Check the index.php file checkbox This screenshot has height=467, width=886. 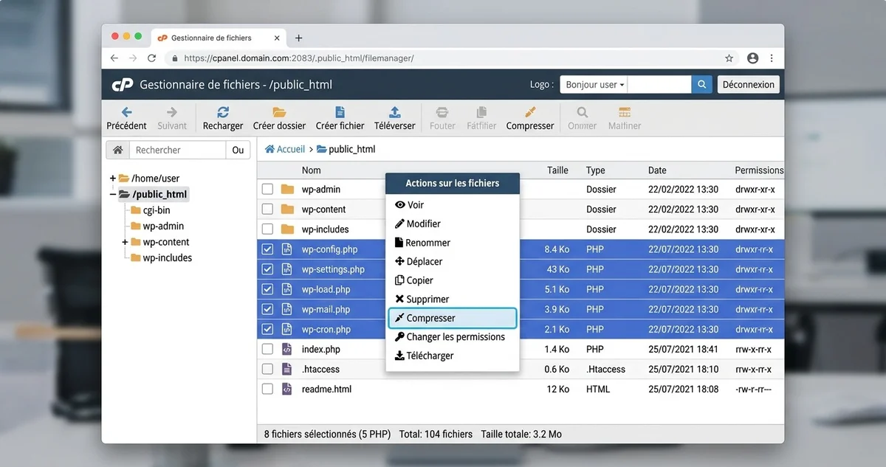pos(267,348)
